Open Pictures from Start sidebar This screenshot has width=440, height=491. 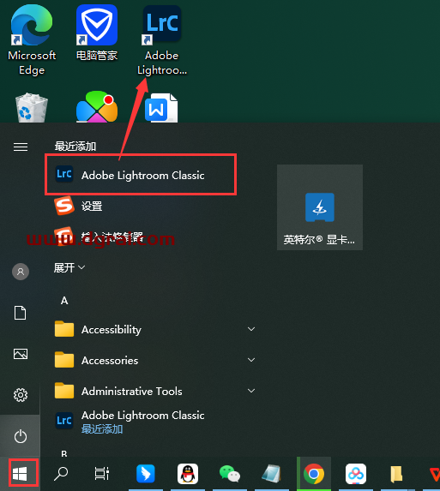21,354
